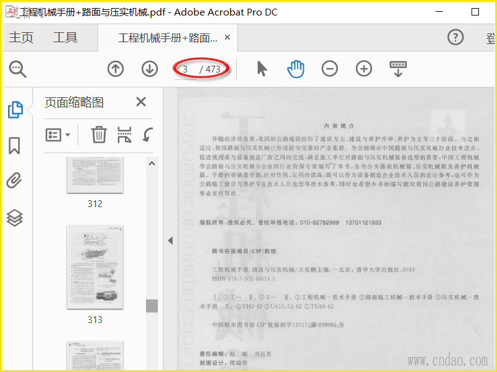The image size is (497, 372).
Task: Click the / 473 total pages text
Action: click(x=210, y=69)
